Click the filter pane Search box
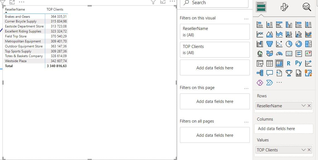The image size is (318, 160). pos(214,3)
